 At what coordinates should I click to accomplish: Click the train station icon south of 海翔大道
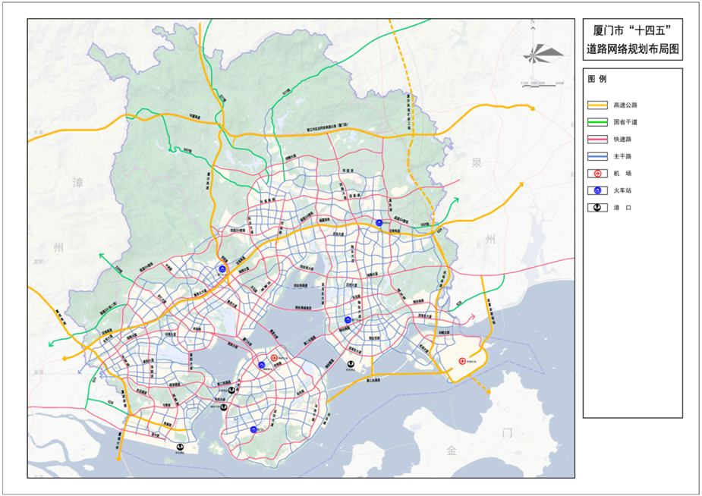(348, 320)
